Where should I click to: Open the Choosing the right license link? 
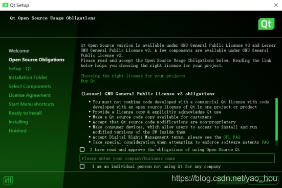133,76
